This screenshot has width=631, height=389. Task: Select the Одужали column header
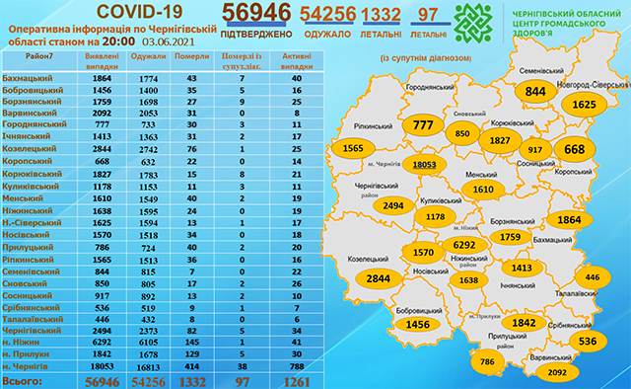click(149, 57)
